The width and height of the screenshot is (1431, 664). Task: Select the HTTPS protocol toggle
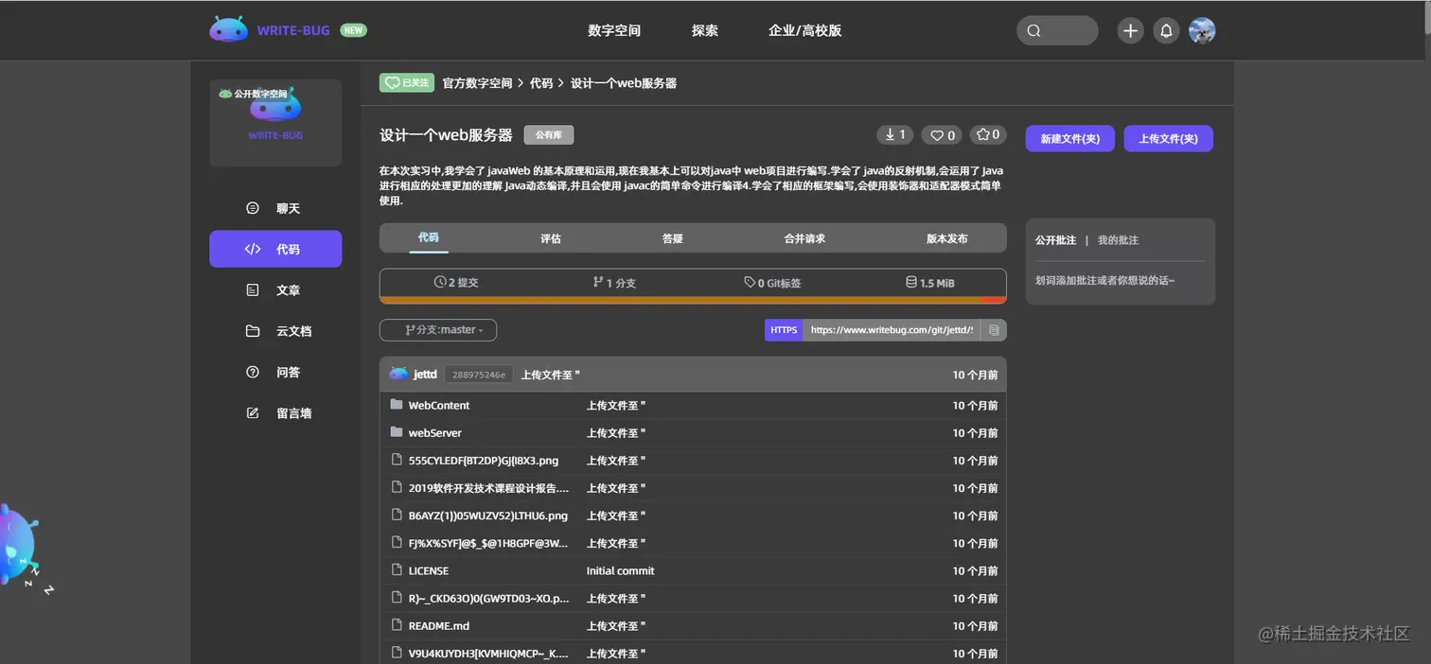point(783,329)
